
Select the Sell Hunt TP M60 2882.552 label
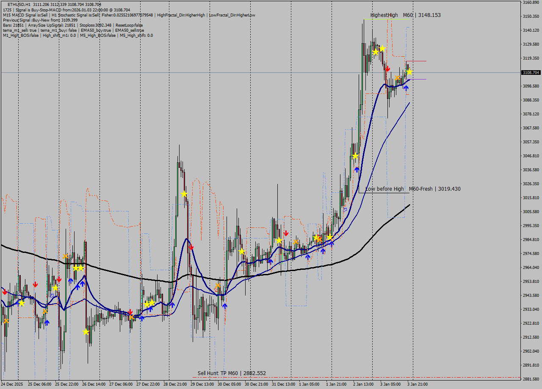(x=231, y=373)
